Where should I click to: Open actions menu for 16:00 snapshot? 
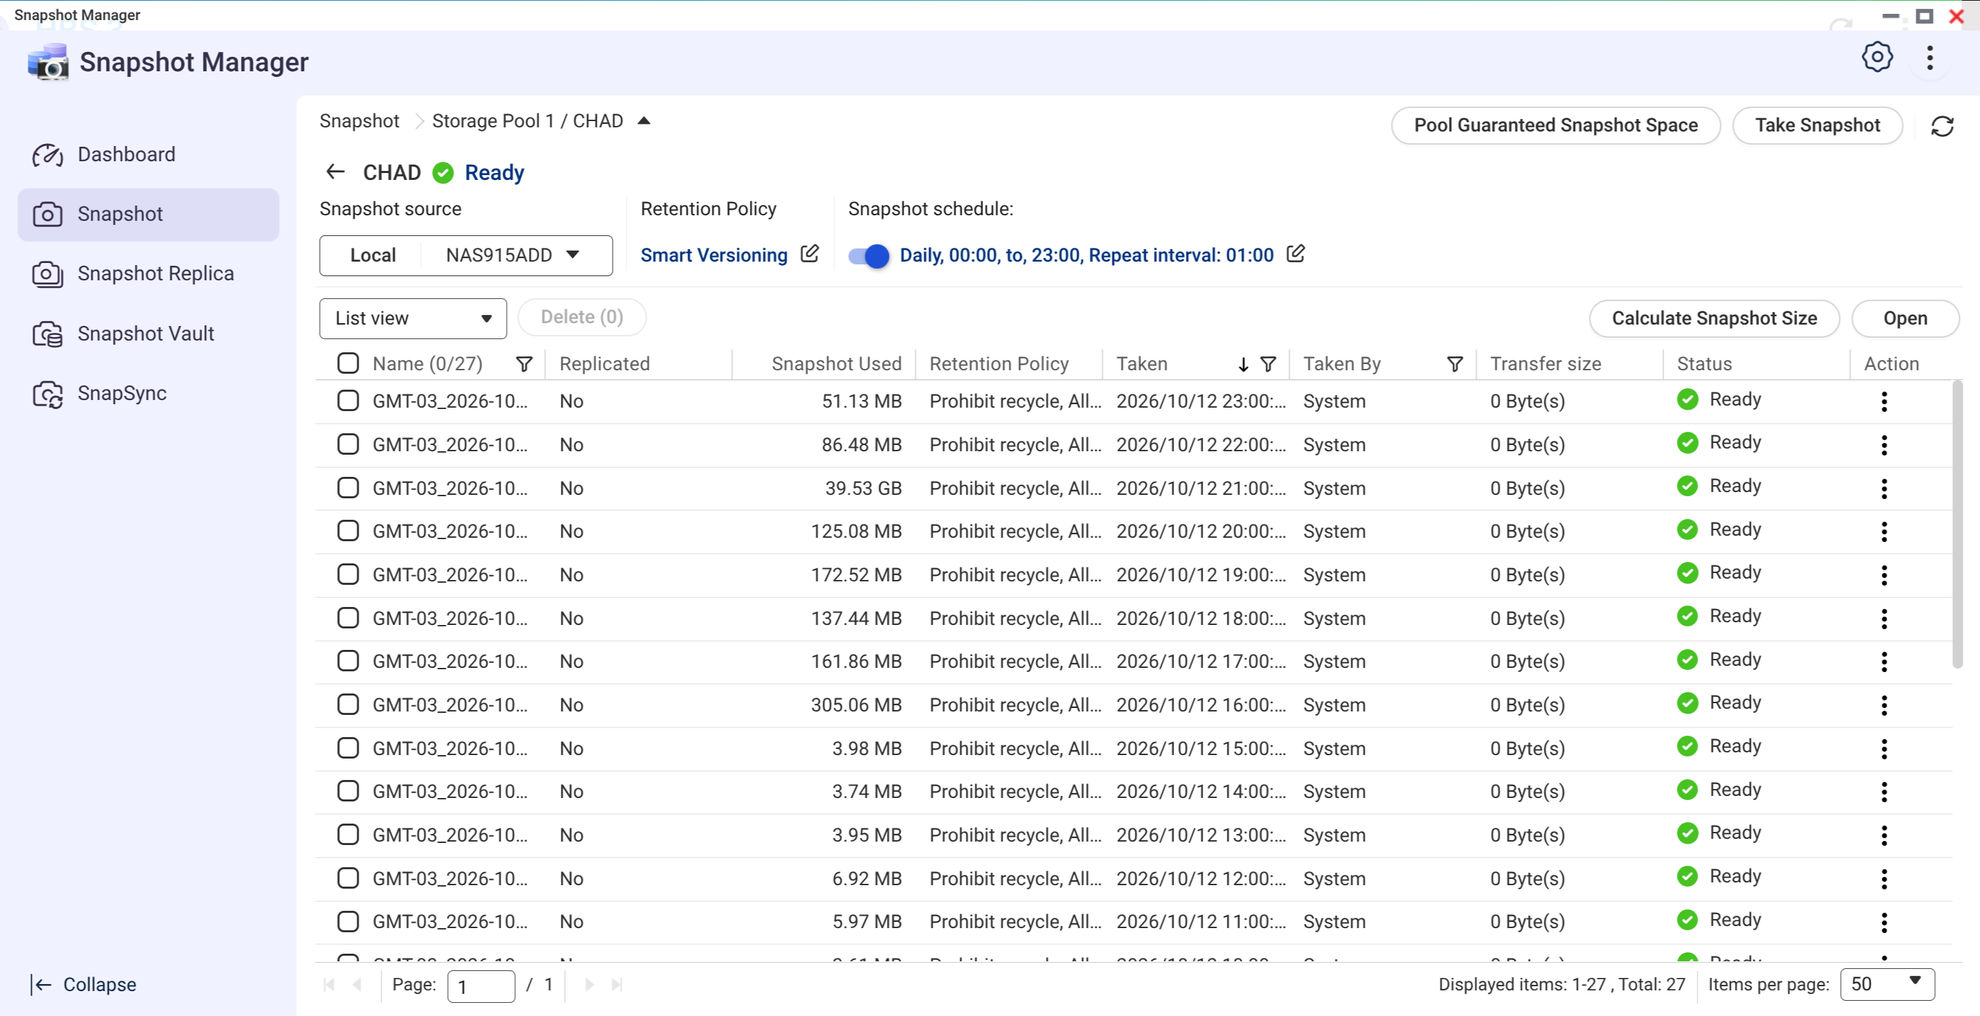click(1883, 705)
